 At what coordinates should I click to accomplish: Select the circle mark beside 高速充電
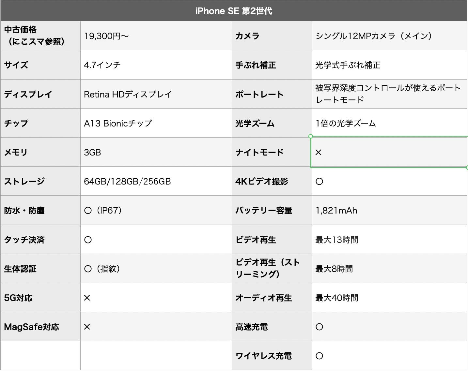click(x=320, y=327)
